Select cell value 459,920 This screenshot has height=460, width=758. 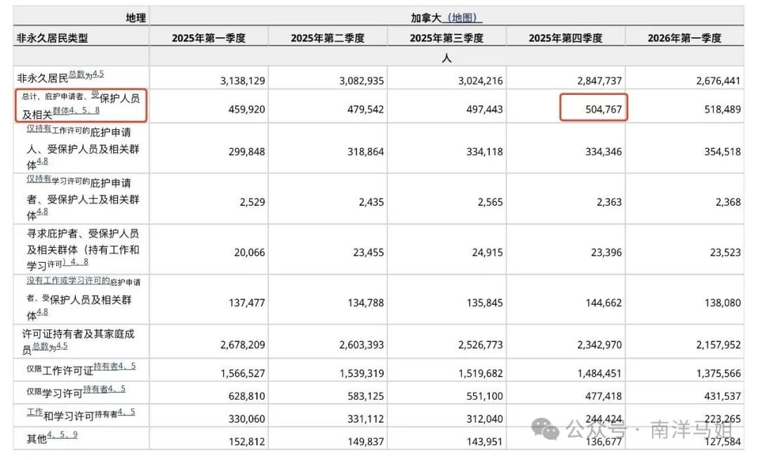246,110
